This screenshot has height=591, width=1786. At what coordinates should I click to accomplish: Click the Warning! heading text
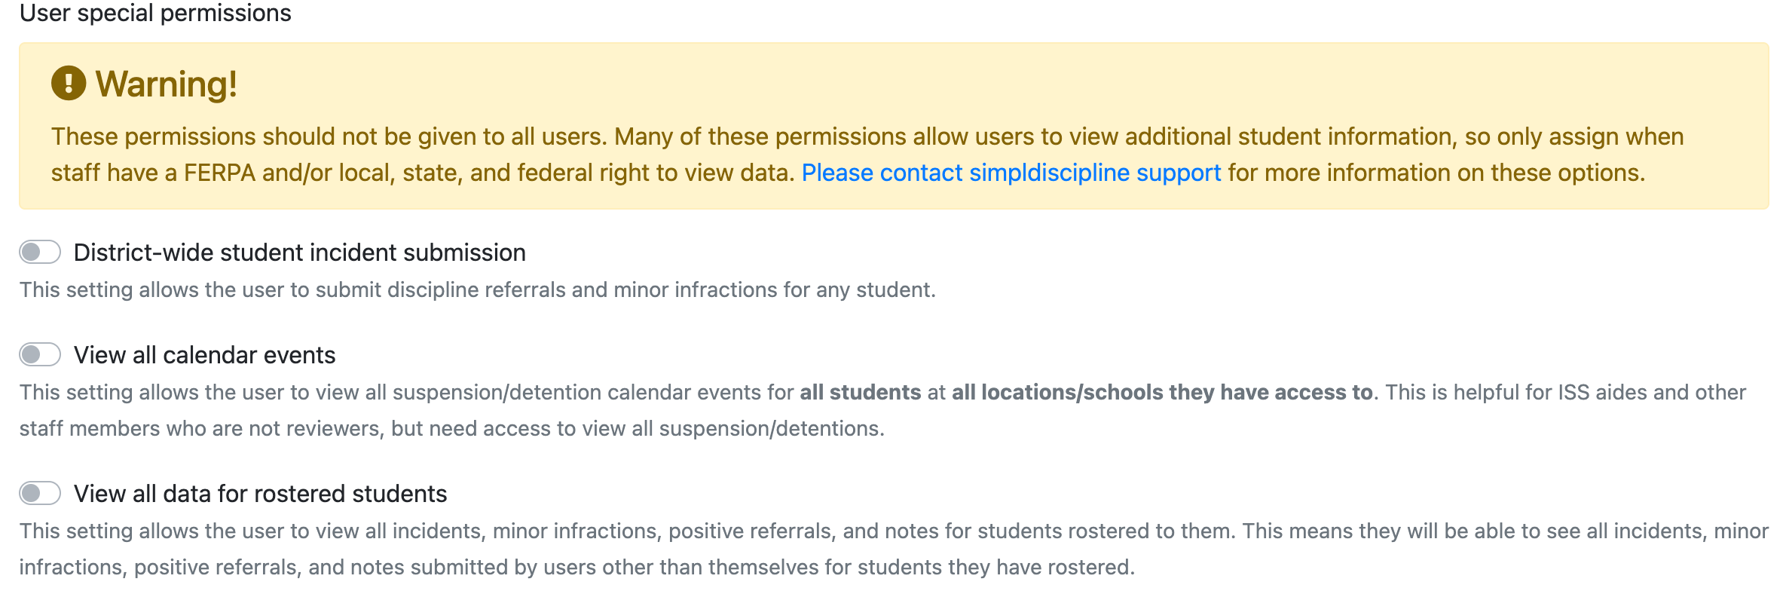tap(167, 84)
